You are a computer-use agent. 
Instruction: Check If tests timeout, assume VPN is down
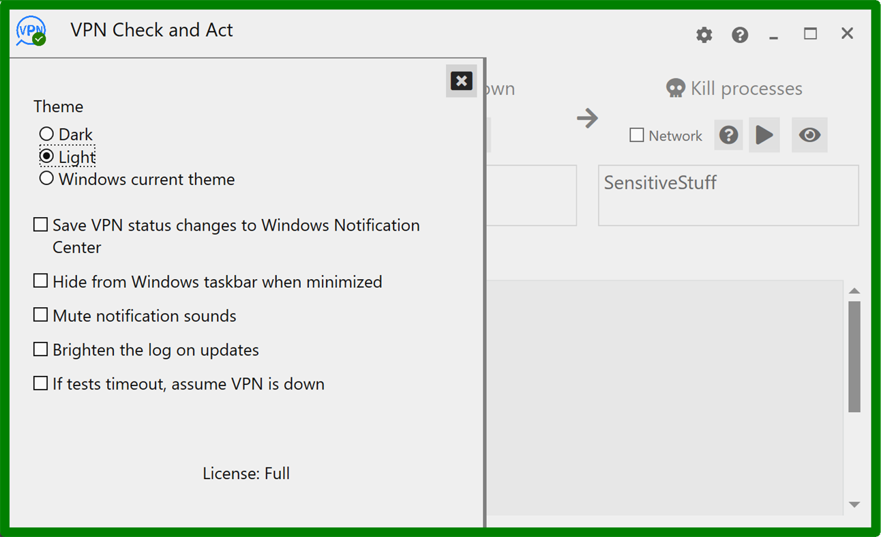point(41,383)
